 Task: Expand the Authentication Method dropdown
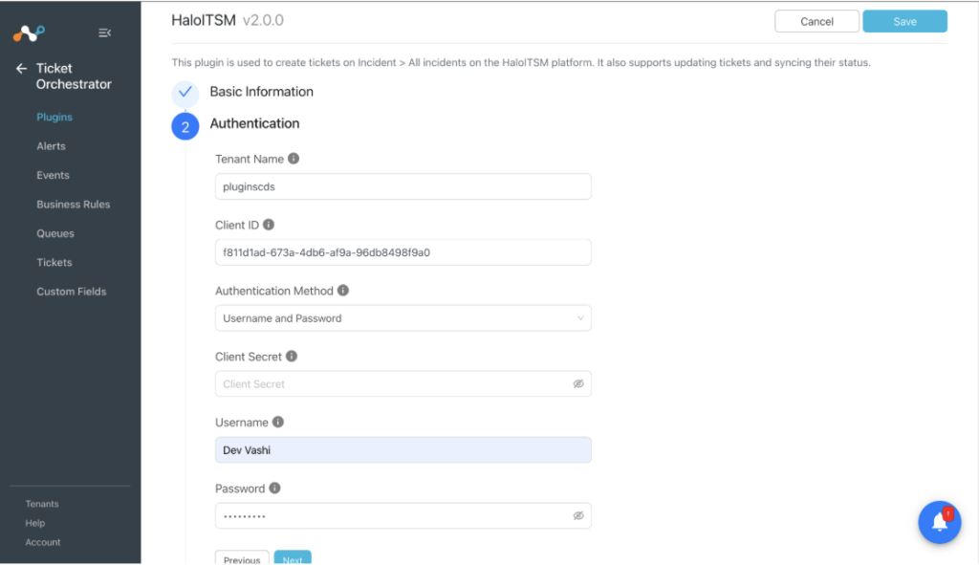[403, 318]
